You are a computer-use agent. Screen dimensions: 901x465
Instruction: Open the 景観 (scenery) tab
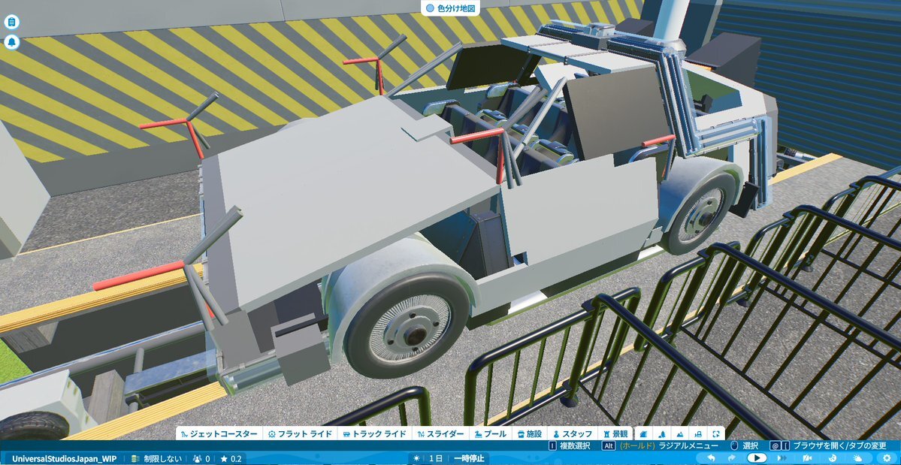point(615,434)
